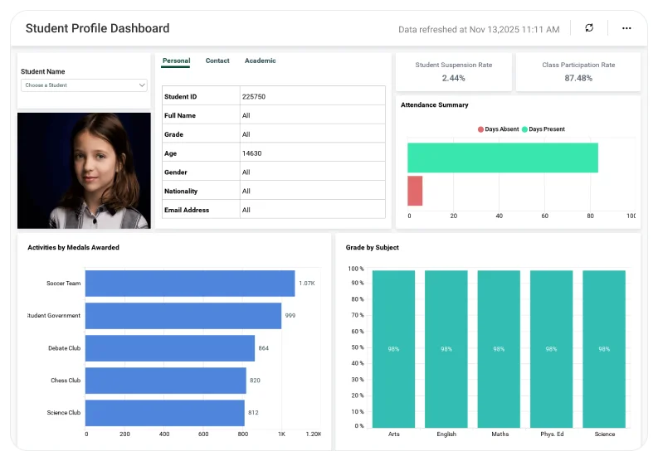Click the Soccer Team medals bar
Screen dimensions: 658x461
(190, 284)
